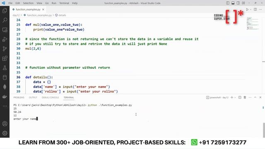This screenshot has width=265, height=149.
Task: Open the Run menu
Action: pyautogui.click(x=54, y=3)
